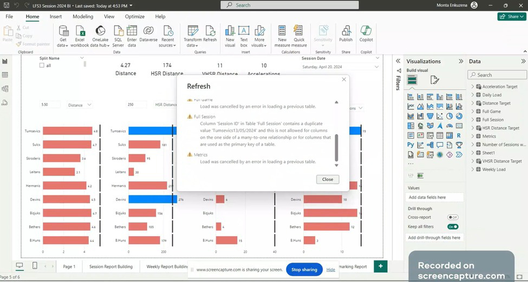Switch to mobile layout view

[35, 266]
